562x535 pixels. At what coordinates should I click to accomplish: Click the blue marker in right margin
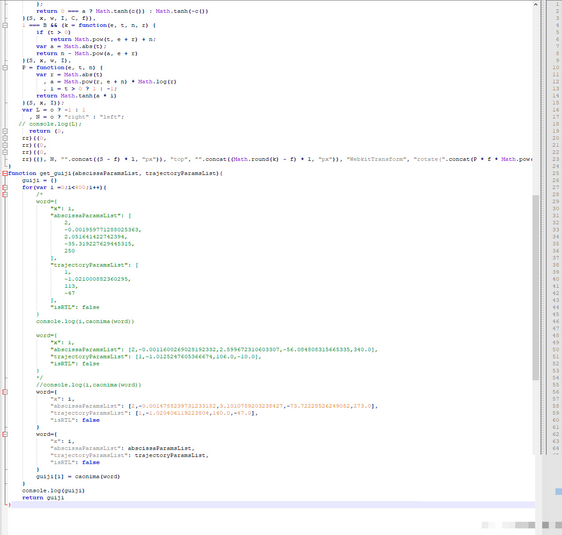point(558,491)
